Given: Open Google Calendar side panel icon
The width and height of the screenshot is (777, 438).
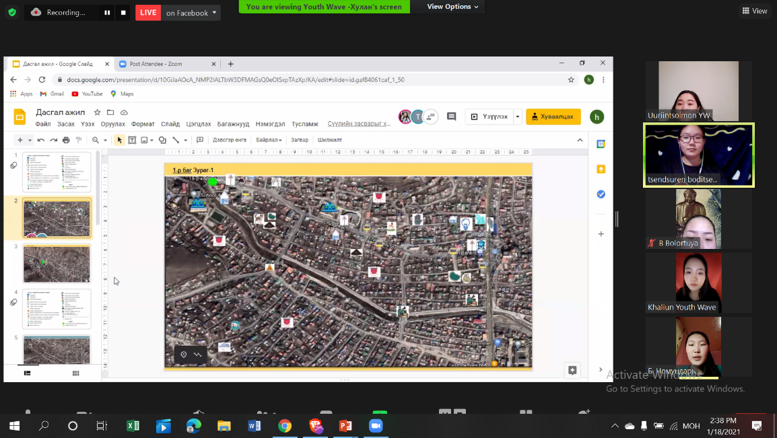Looking at the screenshot, I should tap(601, 144).
